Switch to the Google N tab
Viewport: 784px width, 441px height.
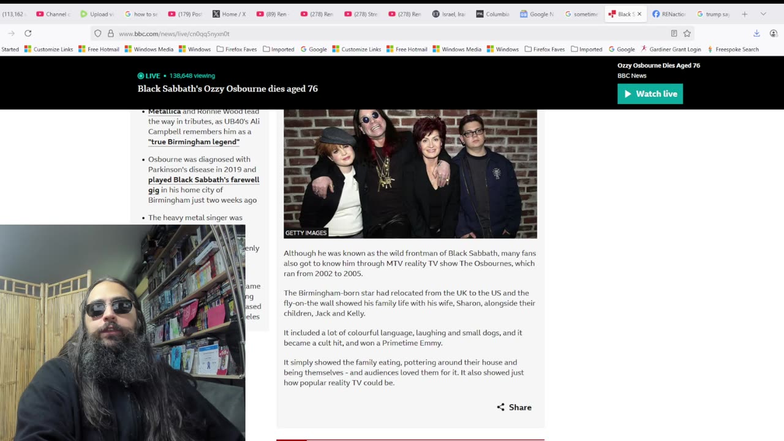click(x=538, y=14)
